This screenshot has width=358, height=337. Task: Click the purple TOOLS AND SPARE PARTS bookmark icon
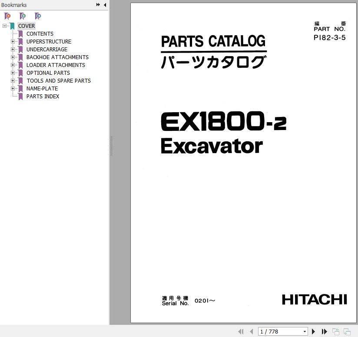(20, 80)
